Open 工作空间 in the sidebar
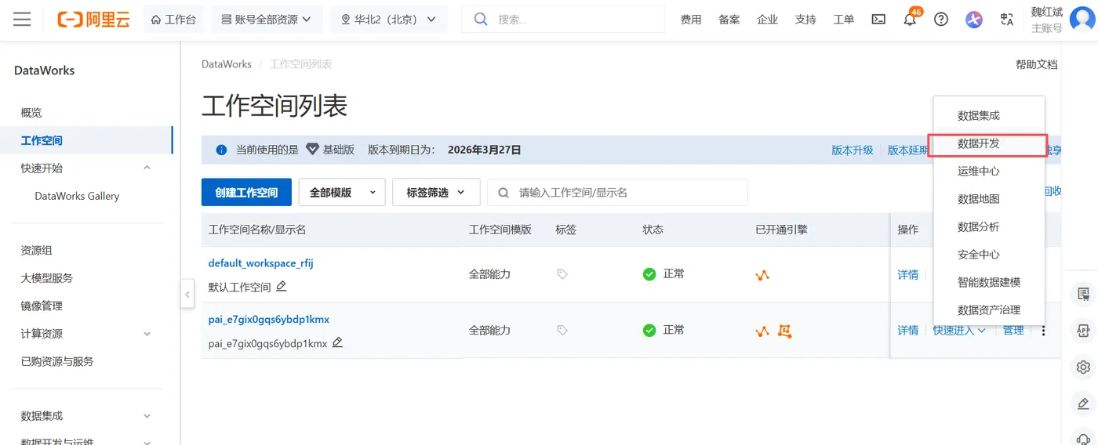This screenshot has width=1098, height=445. (86, 140)
